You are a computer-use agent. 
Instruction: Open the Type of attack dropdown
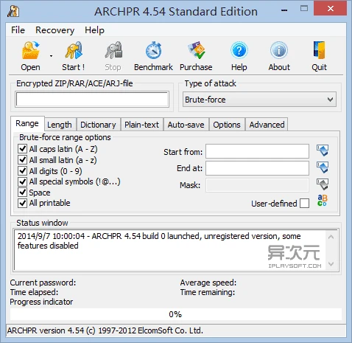[259, 100]
